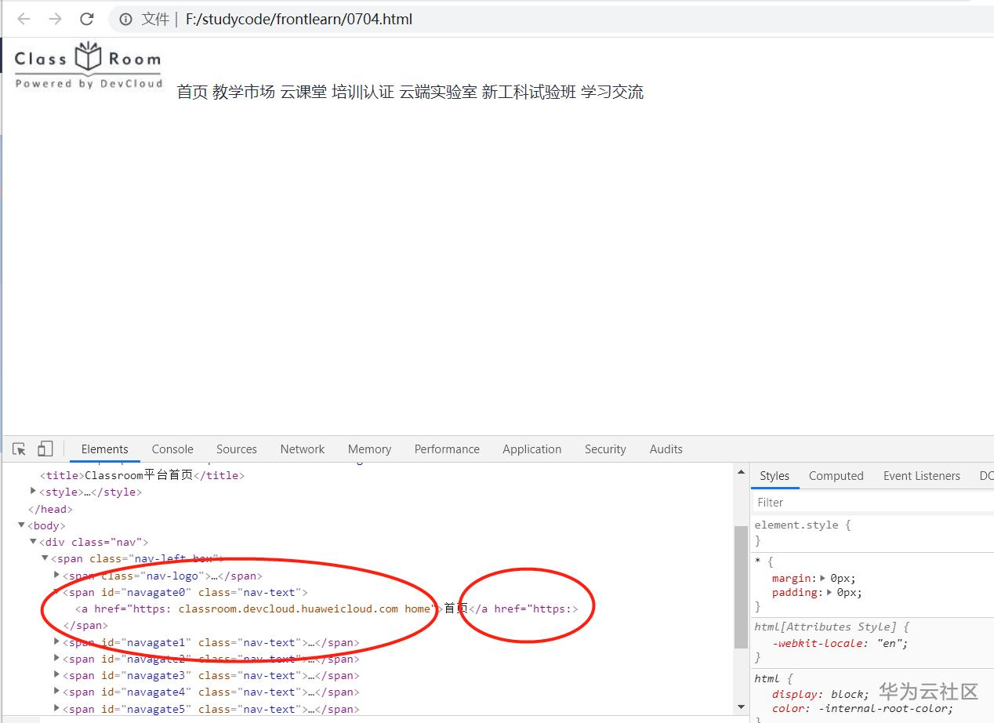Click the element.style rule text
994x723 pixels.
point(802,525)
